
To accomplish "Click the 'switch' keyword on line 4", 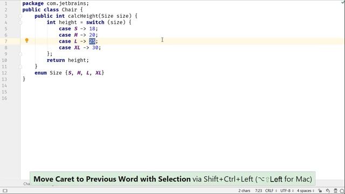I will tap(95, 22).
